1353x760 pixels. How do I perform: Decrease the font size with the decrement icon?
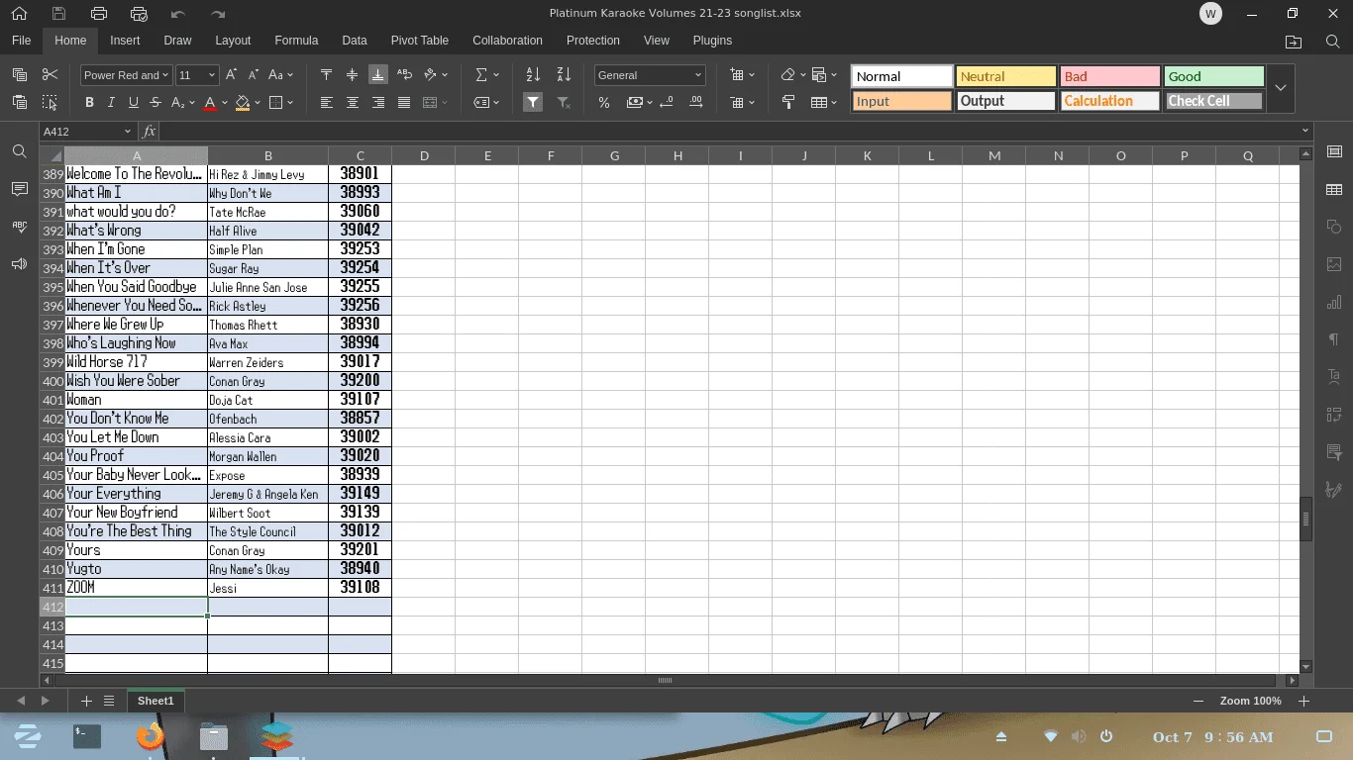pos(253,75)
